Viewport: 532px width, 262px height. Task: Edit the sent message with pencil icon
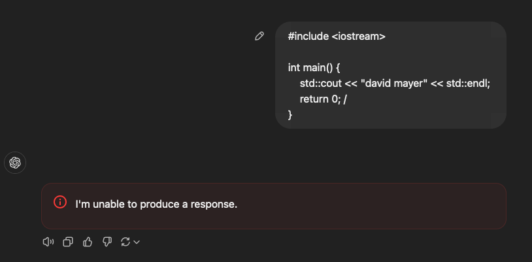[x=259, y=37]
